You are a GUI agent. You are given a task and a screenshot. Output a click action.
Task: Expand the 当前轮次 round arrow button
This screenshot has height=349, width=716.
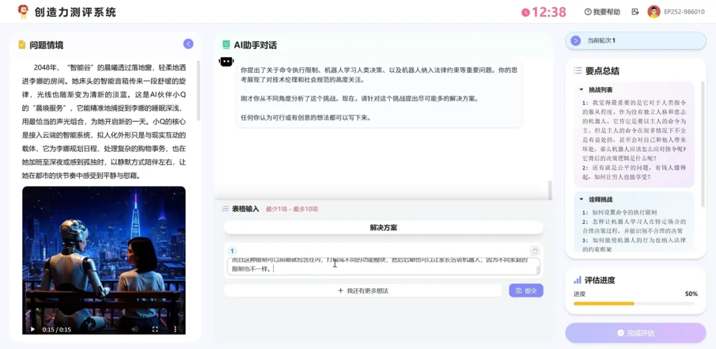[575, 40]
